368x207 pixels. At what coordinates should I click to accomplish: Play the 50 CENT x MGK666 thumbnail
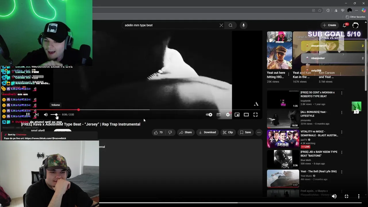pyautogui.click(x=283, y=99)
